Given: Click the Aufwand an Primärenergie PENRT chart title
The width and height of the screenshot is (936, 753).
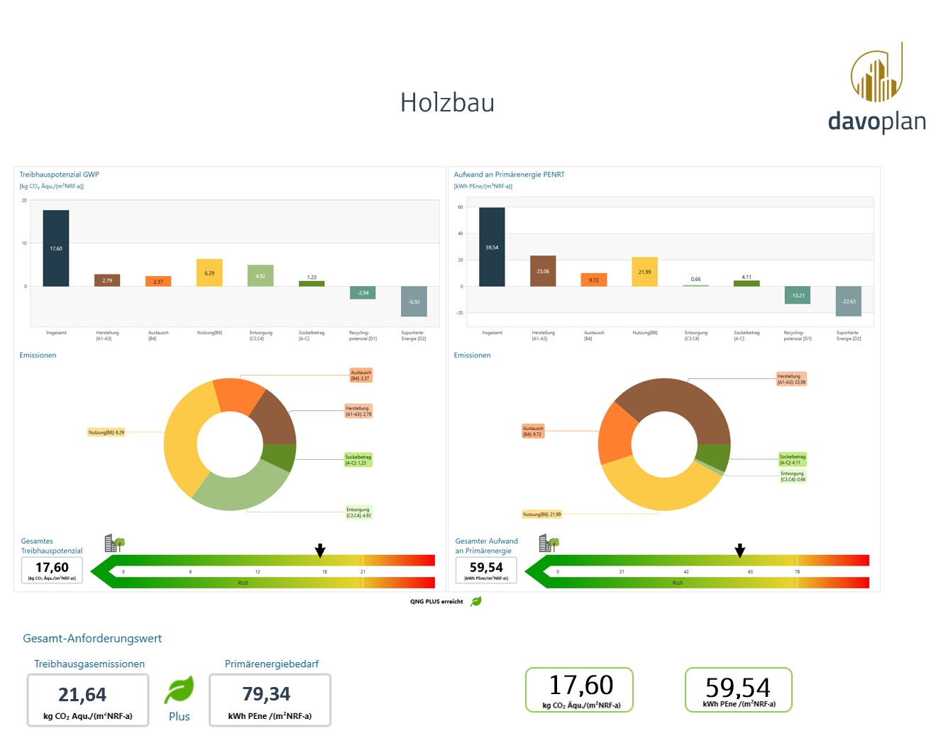Looking at the screenshot, I should pos(509,175).
